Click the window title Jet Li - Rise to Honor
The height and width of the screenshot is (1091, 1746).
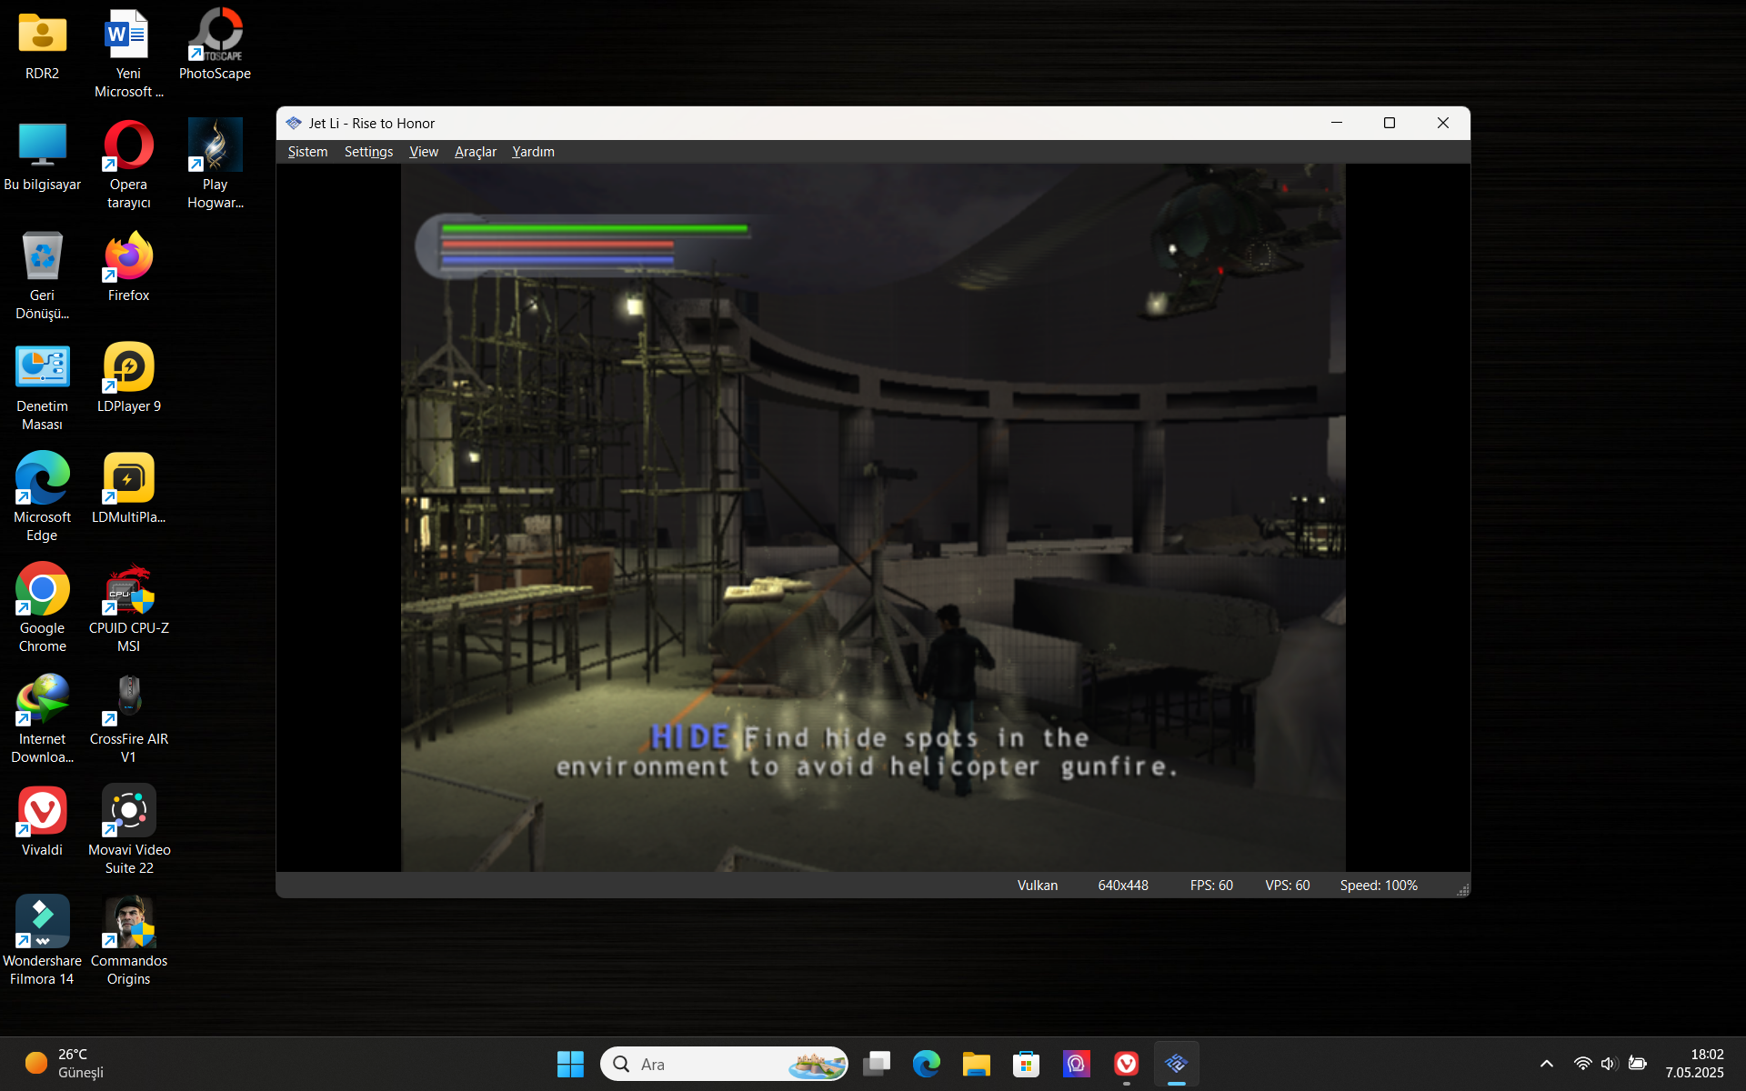(x=372, y=124)
